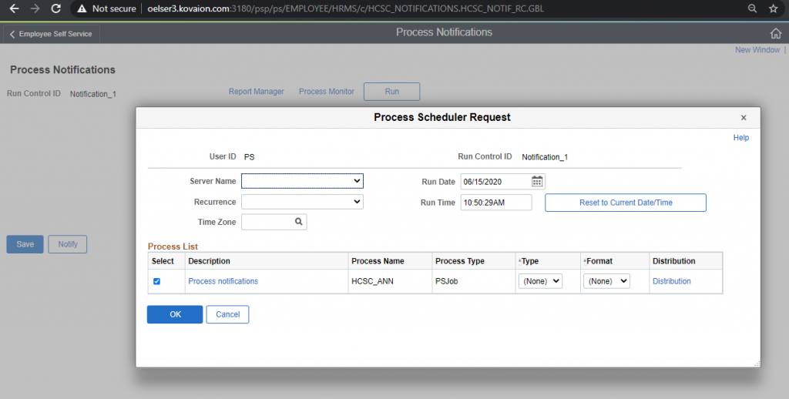
Task: Go back to Employee Self Service
Action: [51, 34]
